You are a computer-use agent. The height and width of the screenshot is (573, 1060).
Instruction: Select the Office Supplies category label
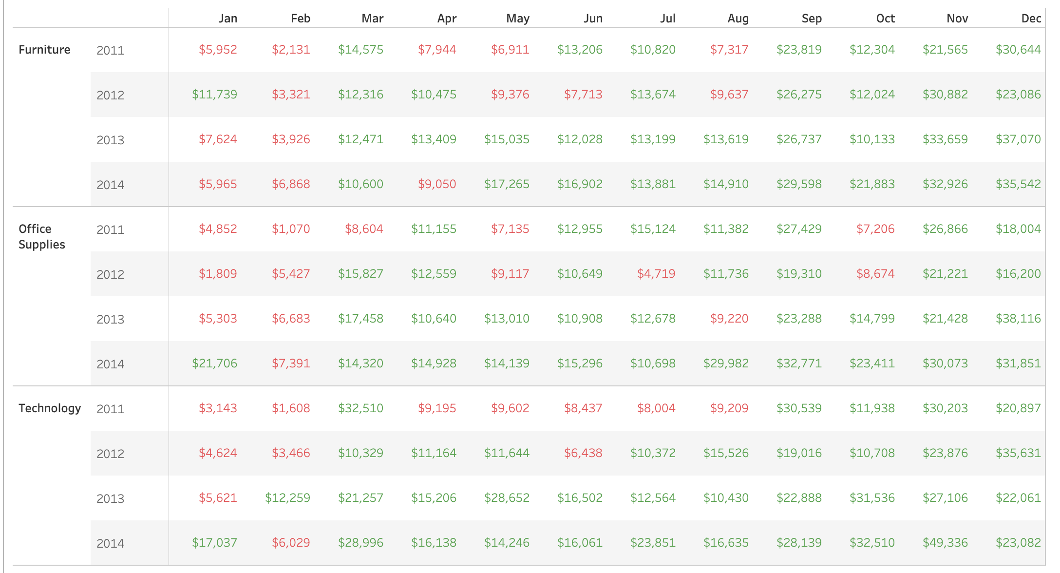tap(42, 237)
